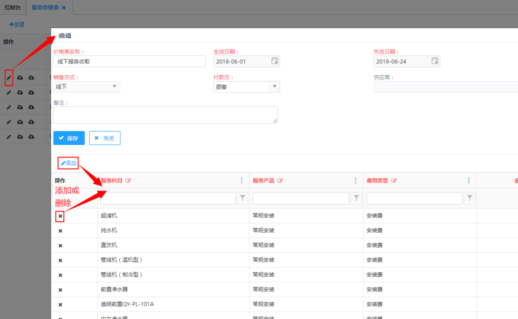Click the 价格表名称 input field
Image resolution: width=518 pixels, height=319 pixels.
point(129,62)
